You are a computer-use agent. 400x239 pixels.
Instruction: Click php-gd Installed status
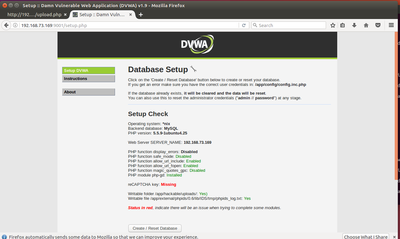click(174, 175)
